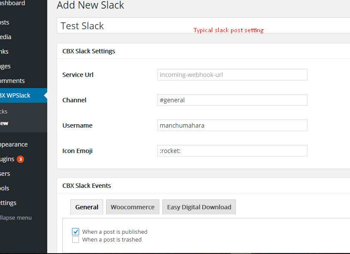Click the Service Url label
Viewport: 350px width, 254px height.
click(x=78, y=75)
